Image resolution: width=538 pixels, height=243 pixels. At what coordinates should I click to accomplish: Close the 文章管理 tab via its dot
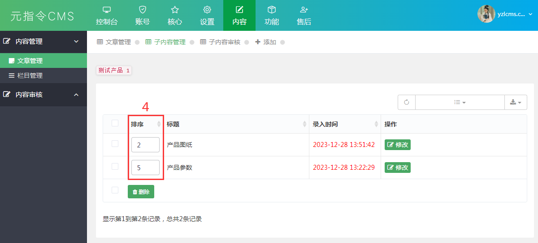point(137,42)
